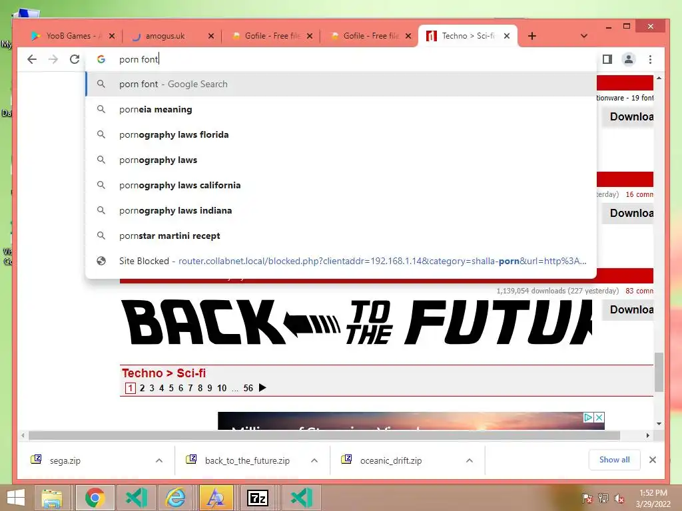This screenshot has height=511, width=682.
Task: Launch Internet Explorer from the taskbar
Action: point(176,498)
